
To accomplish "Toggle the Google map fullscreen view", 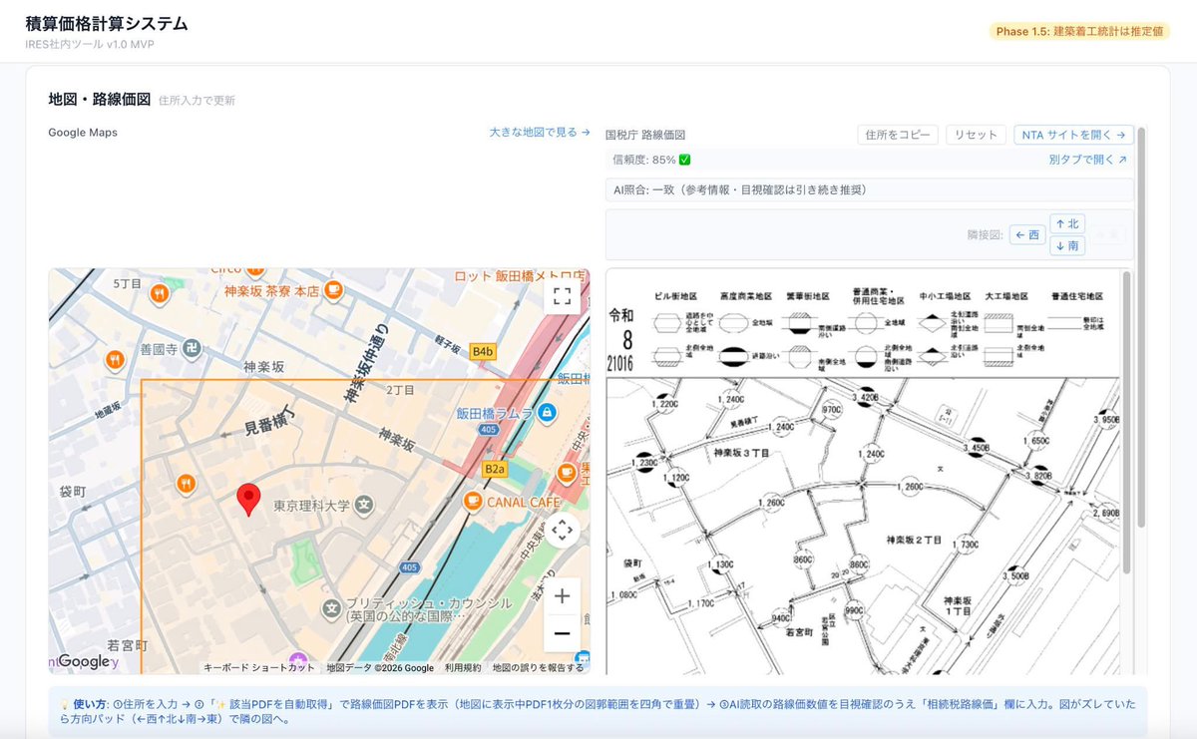I will click(562, 295).
